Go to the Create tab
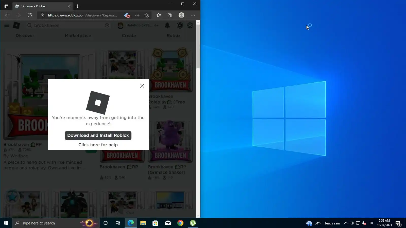 [129, 35]
